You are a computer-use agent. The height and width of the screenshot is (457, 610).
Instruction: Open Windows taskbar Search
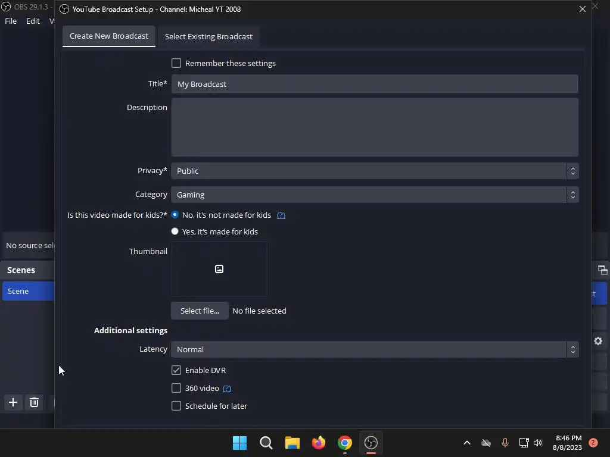[266, 443]
